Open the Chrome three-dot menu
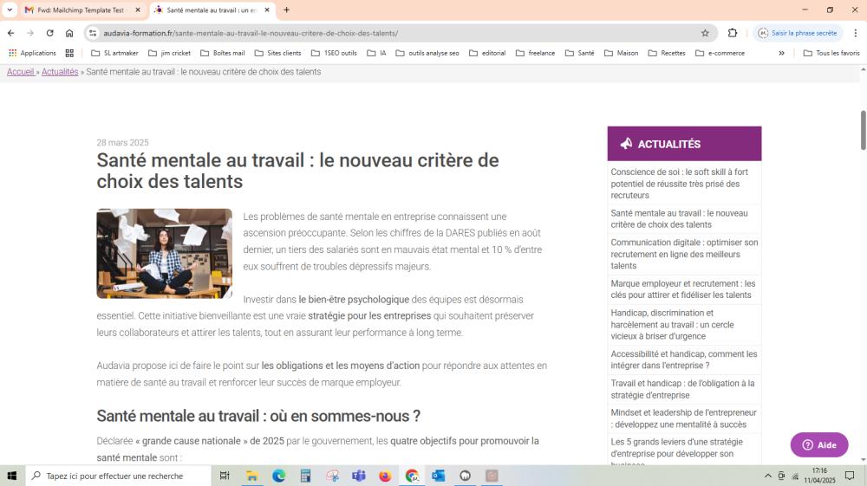 pyautogui.click(x=855, y=33)
